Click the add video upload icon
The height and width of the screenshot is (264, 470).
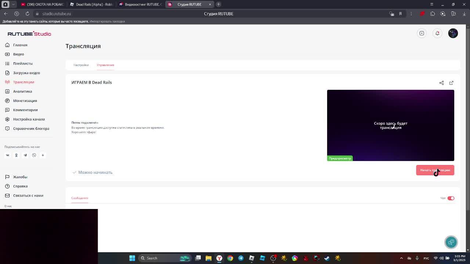[x=422, y=33]
